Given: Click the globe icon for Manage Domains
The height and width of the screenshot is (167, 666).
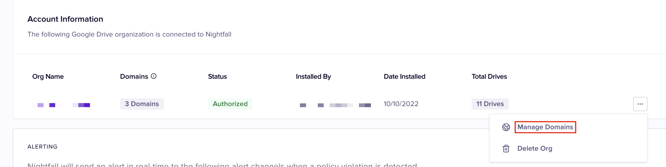Looking at the screenshot, I should click(x=506, y=127).
